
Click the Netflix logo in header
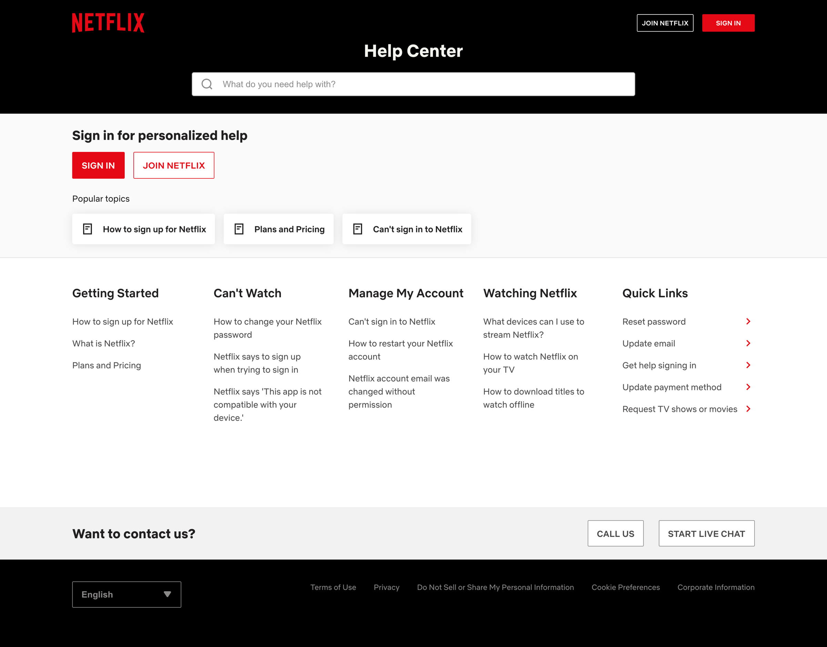click(x=108, y=23)
